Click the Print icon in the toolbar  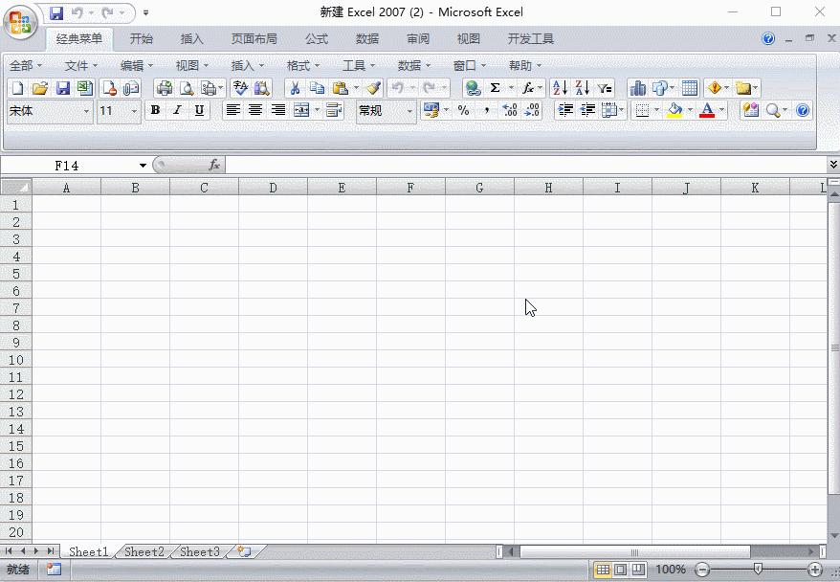pyautogui.click(x=165, y=88)
